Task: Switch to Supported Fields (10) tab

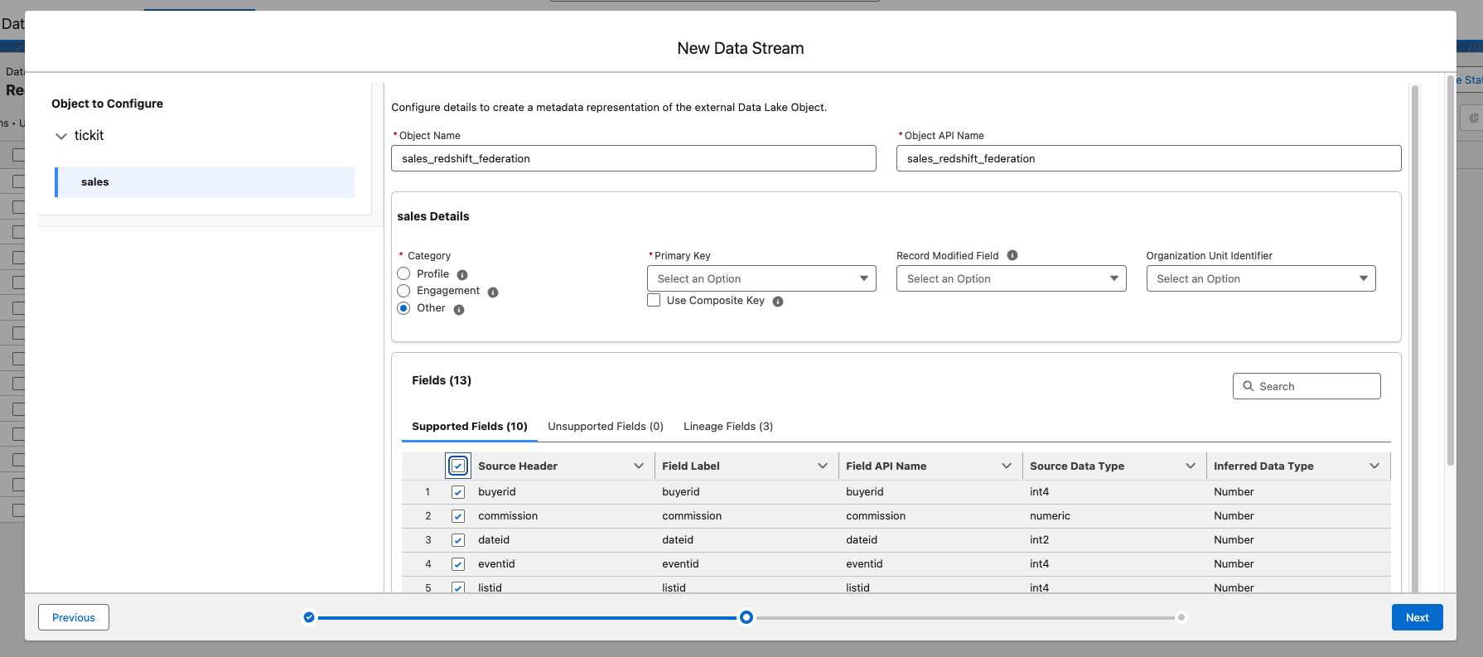Action: pyautogui.click(x=470, y=426)
